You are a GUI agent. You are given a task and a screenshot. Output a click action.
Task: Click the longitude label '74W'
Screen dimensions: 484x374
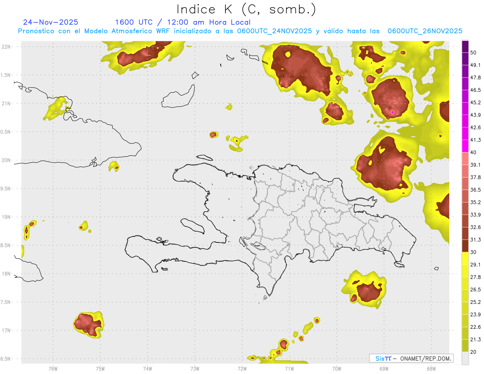[x=148, y=369]
